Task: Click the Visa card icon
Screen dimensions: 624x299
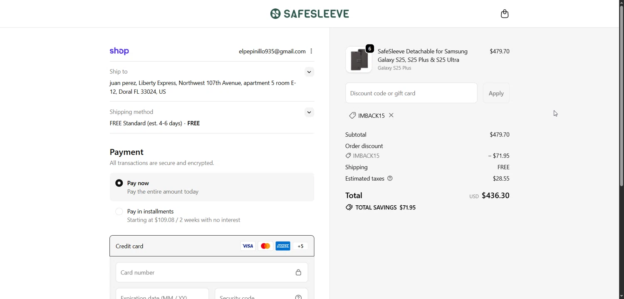Action: pos(248,246)
